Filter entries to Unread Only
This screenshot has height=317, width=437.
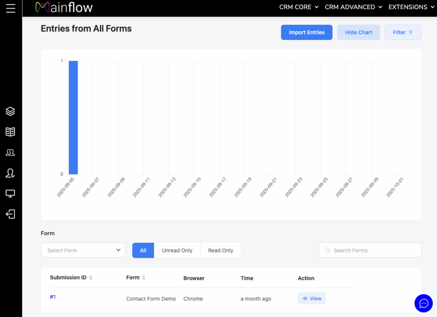(177, 251)
